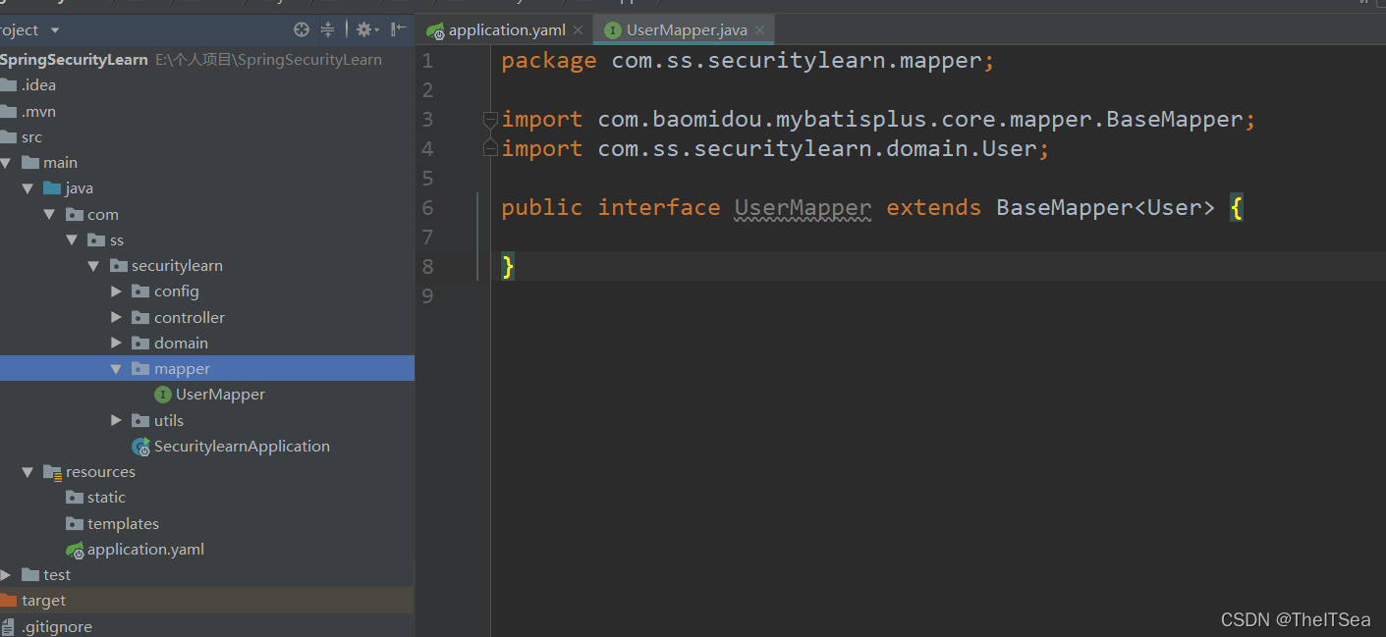Click the mapper package folder icon
Image resolution: width=1386 pixels, height=637 pixels.
pos(141,369)
